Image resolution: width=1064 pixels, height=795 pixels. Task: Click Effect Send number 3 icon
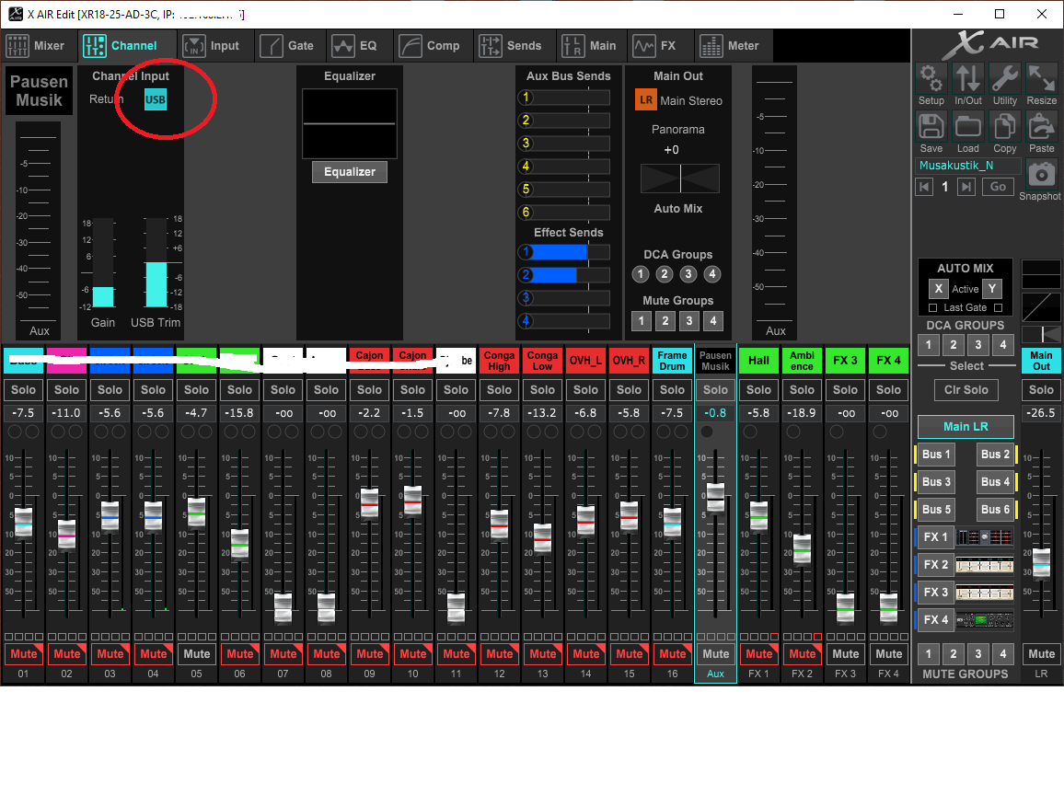(526, 298)
